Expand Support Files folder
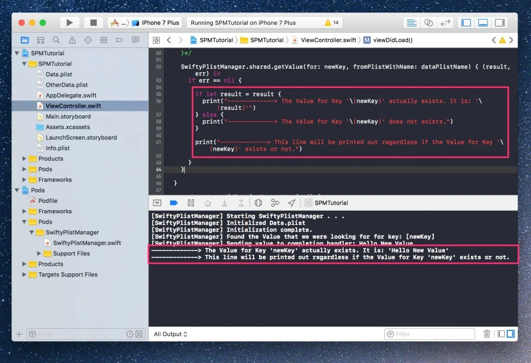 39,253
